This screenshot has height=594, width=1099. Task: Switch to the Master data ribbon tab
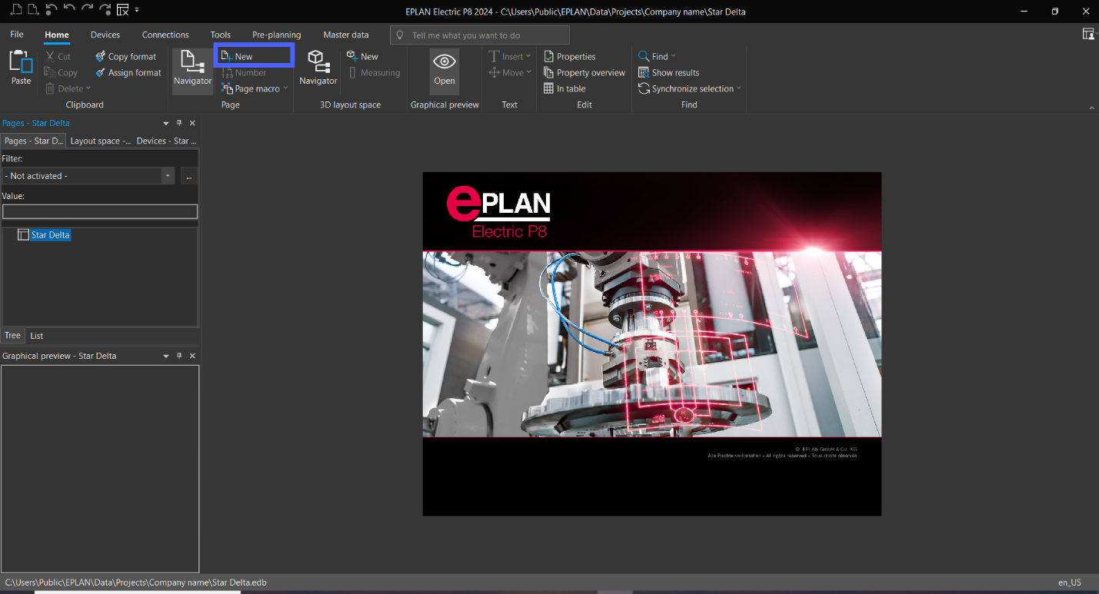click(346, 35)
